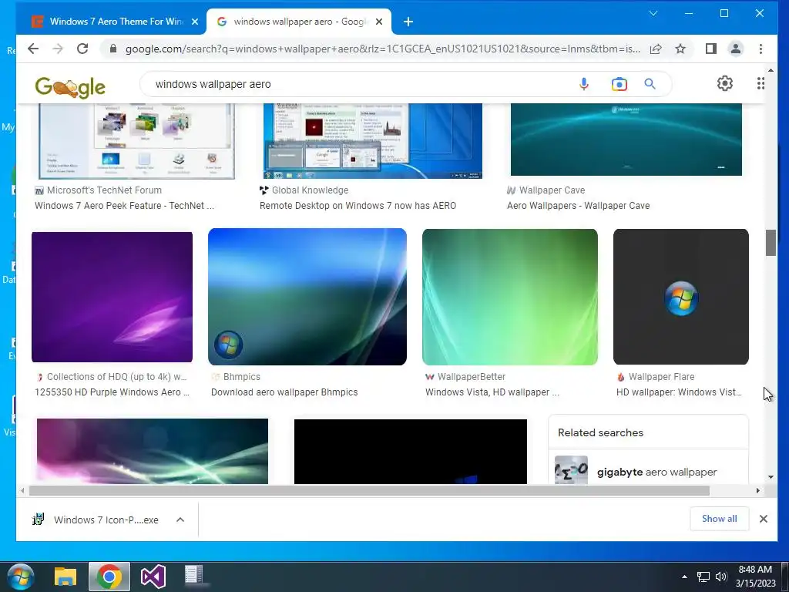Open the Remote Desktop Windows 7 thumbnail
Viewport: 789px width, 592px height.
pyautogui.click(x=373, y=141)
